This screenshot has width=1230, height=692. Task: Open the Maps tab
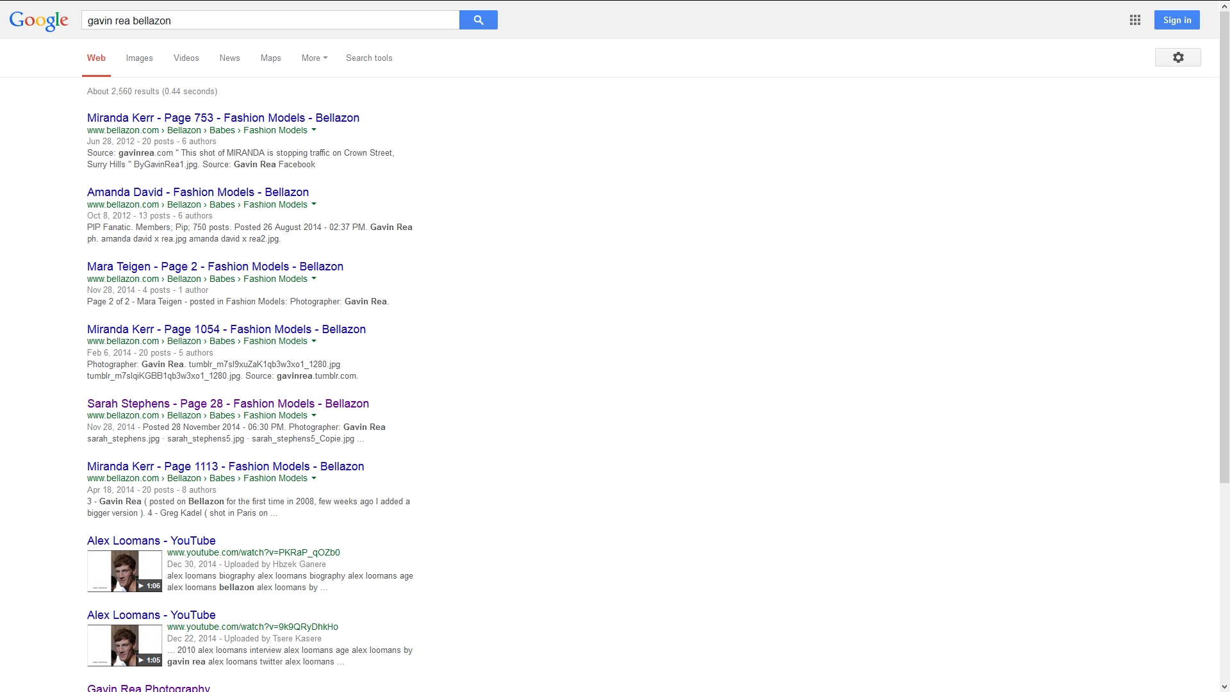tap(270, 58)
